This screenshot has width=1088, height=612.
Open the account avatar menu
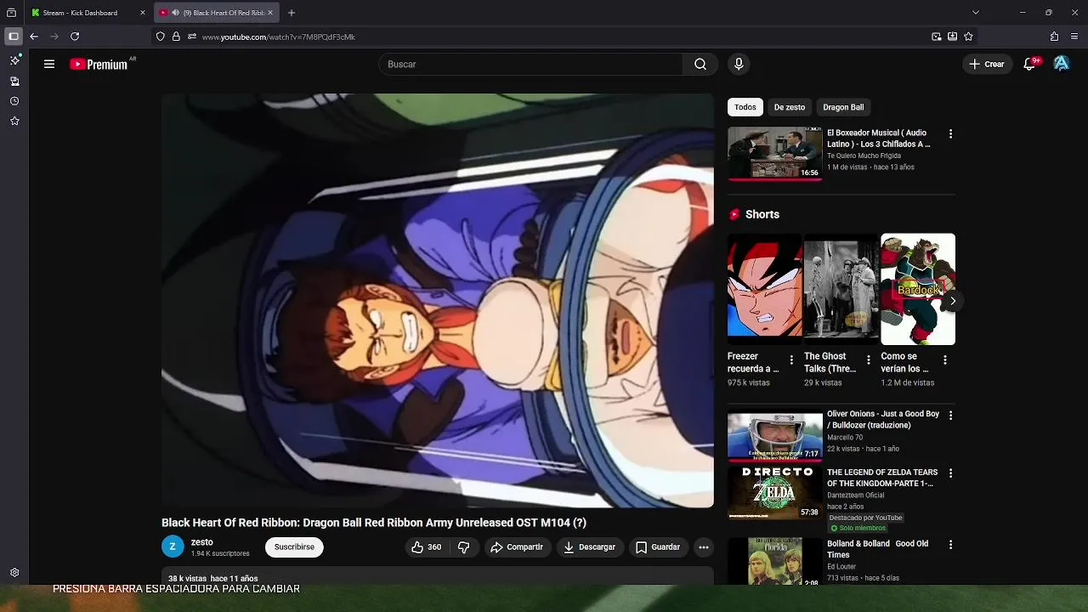pyautogui.click(x=1061, y=64)
